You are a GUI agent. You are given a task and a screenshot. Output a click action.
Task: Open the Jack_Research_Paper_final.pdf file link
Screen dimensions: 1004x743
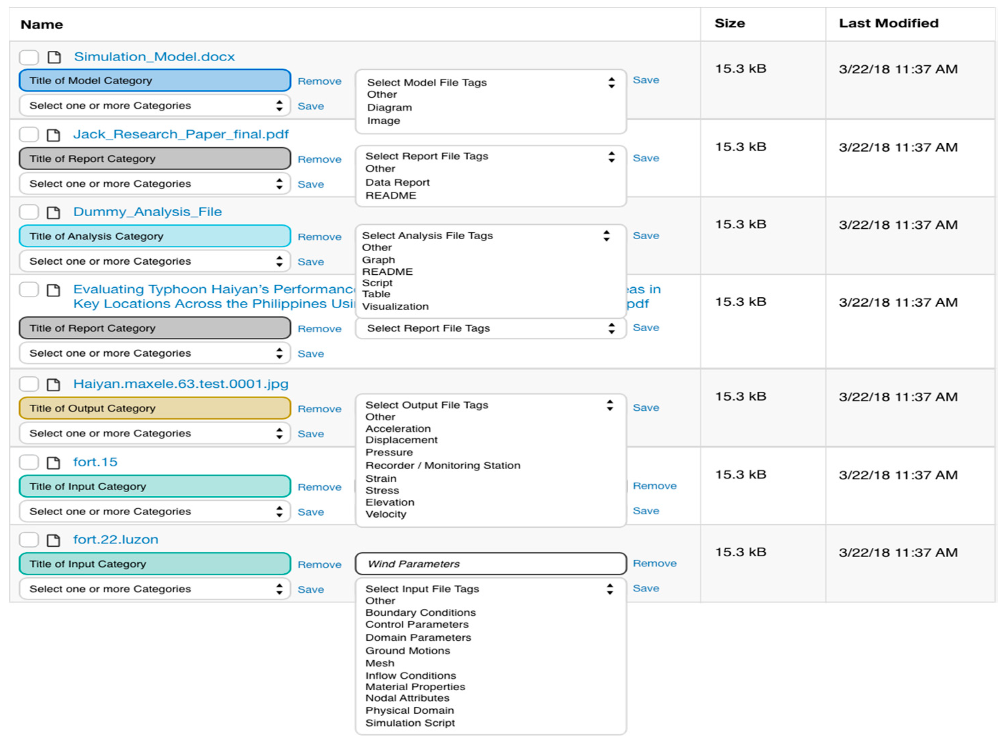click(181, 135)
